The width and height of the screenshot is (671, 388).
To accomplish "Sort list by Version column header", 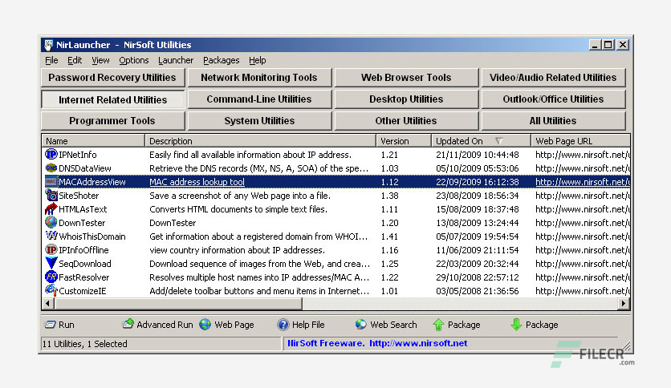I will click(404, 140).
